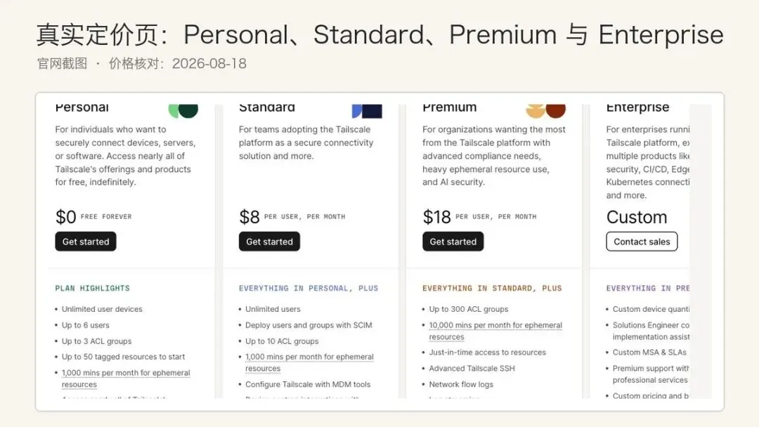759x427 pixels.
Task: Click Everything in Personal, Plus label
Action: click(309, 288)
